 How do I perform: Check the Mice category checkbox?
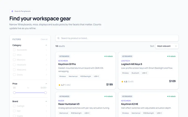click(x=14, y=55)
